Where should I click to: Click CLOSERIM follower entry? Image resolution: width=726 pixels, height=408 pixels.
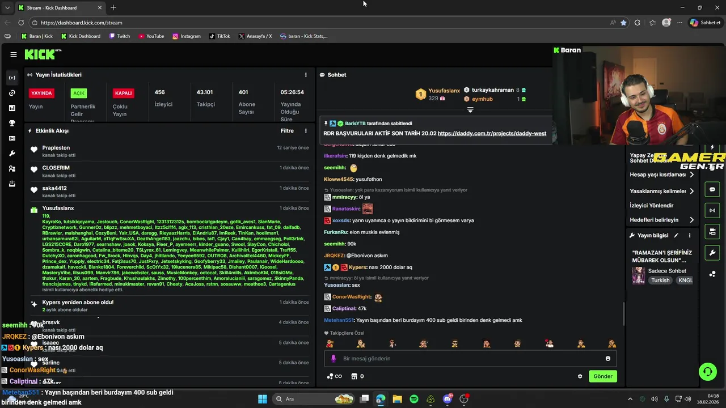point(170,171)
